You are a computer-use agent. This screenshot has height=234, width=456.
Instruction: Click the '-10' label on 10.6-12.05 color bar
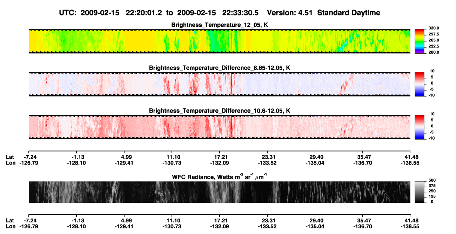[431, 138]
